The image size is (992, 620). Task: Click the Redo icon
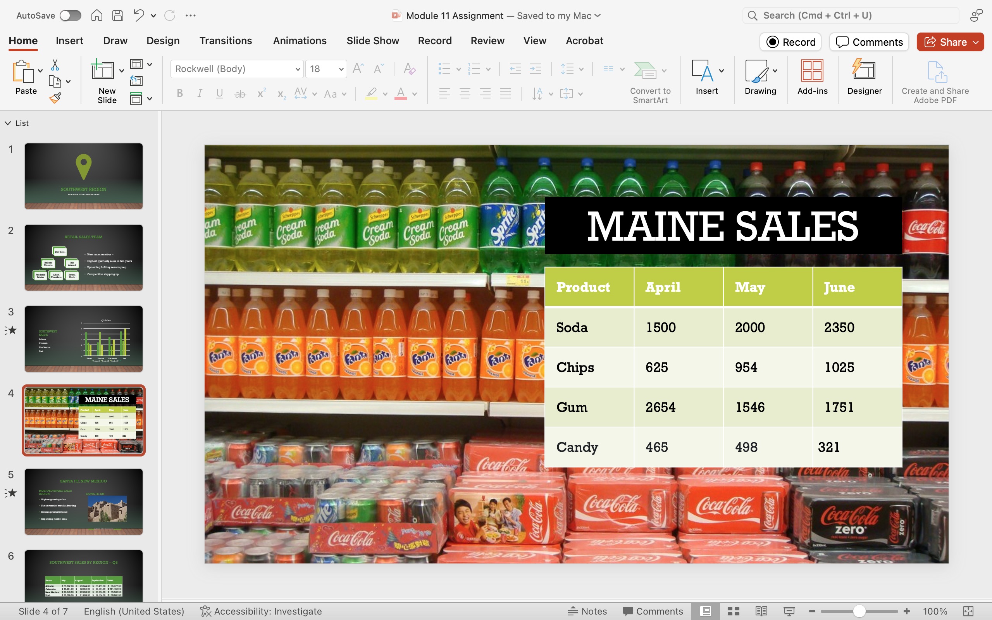click(170, 15)
